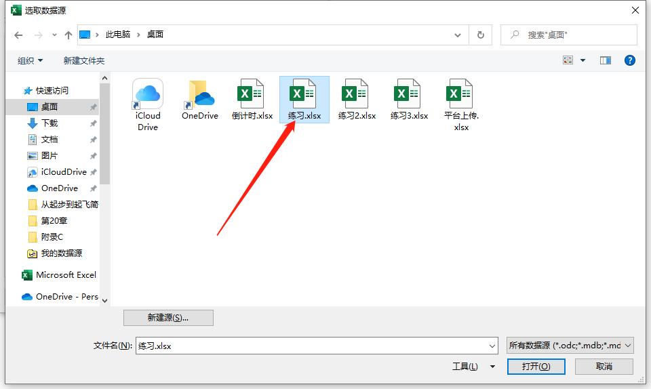Image resolution: width=651 pixels, height=389 pixels.
Task: Click the 此电脑 breadcrumb
Action: coord(118,35)
